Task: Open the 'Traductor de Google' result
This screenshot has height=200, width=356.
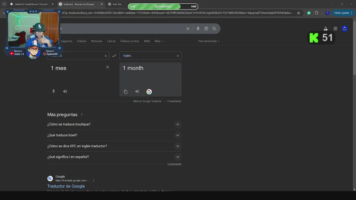Action: tap(66, 186)
